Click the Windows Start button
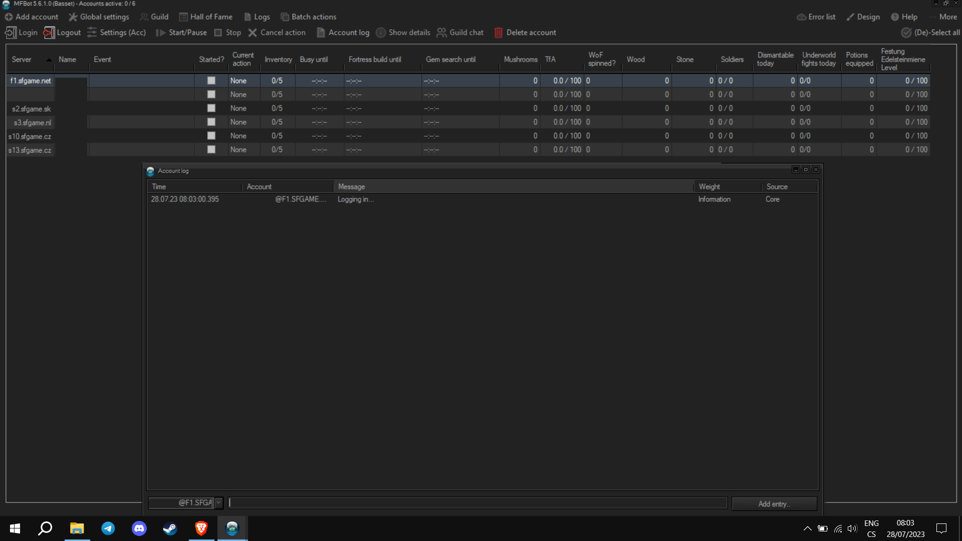The image size is (962, 541). point(15,528)
